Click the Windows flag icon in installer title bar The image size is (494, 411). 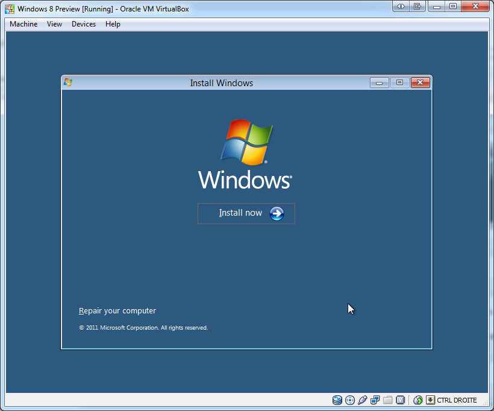(x=68, y=83)
